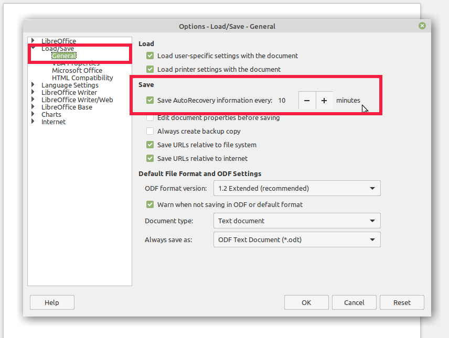The width and height of the screenshot is (449, 338).
Task: Confirm settings with the OK button
Action: (x=306, y=302)
